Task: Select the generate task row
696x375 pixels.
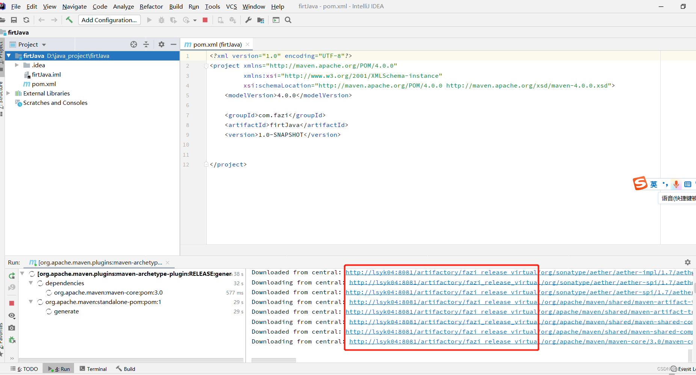Action: pyautogui.click(x=66, y=311)
